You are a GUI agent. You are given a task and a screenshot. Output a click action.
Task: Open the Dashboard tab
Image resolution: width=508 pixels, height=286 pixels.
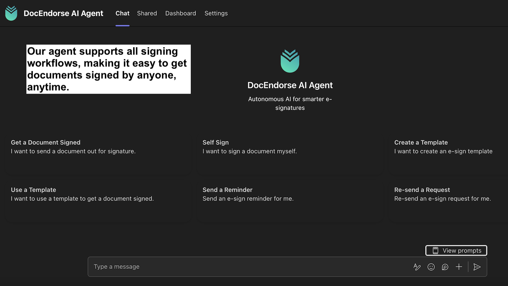pyautogui.click(x=180, y=13)
